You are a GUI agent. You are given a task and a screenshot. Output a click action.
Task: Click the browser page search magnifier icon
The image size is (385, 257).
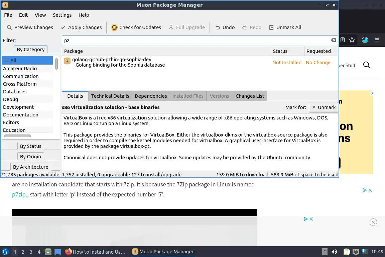[x=366, y=65]
